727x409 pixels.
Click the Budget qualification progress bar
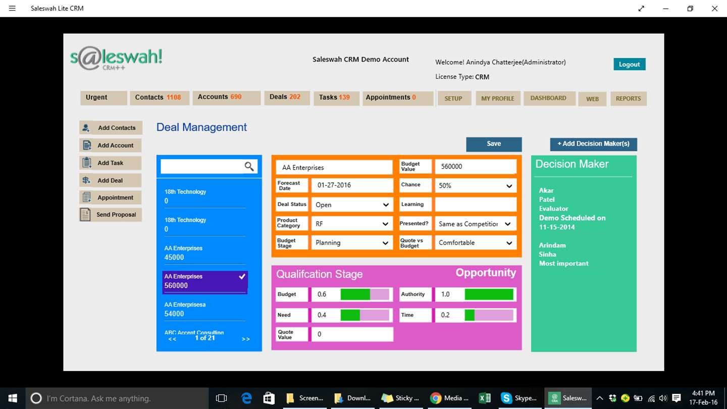point(365,294)
